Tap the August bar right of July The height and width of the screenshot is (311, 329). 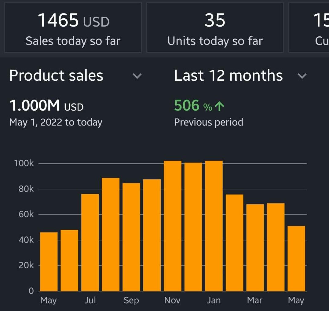(x=111, y=234)
